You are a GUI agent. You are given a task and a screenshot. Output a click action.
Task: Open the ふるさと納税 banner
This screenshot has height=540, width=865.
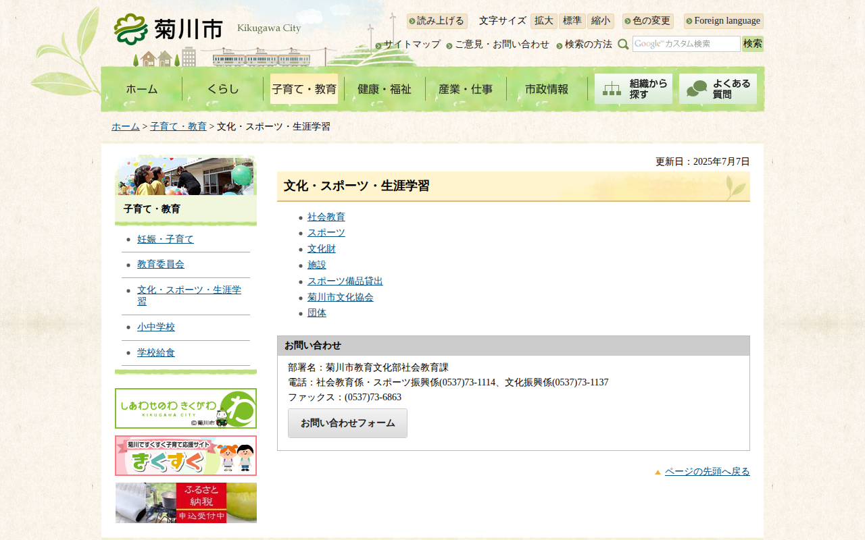pos(186,503)
